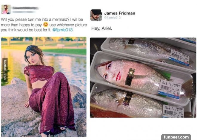Viewport: 197px width, 140px height.
Task: Click the black tag on the middle fish
Action: click(130, 76)
